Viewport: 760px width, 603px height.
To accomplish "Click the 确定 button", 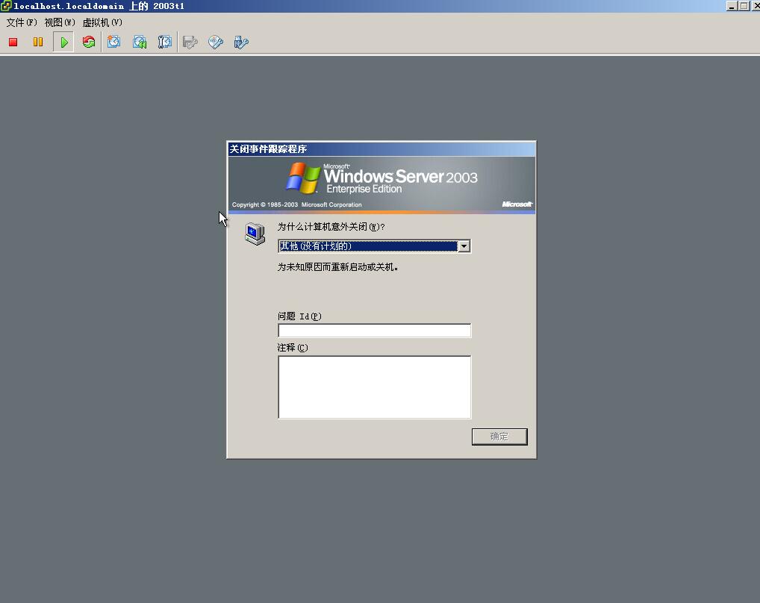I will pyautogui.click(x=499, y=437).
